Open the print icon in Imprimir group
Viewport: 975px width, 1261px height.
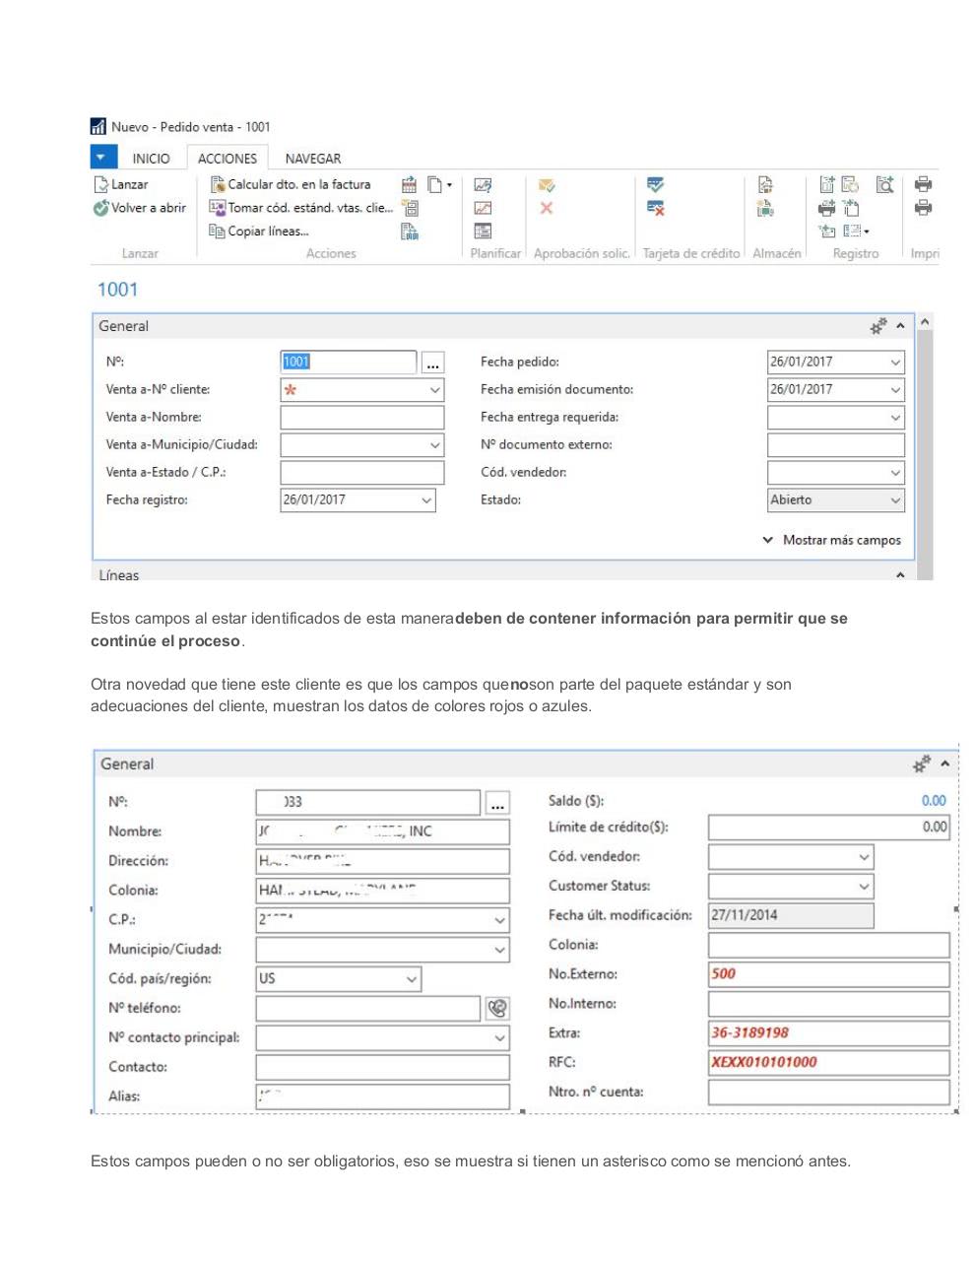(x=923, y=184)
